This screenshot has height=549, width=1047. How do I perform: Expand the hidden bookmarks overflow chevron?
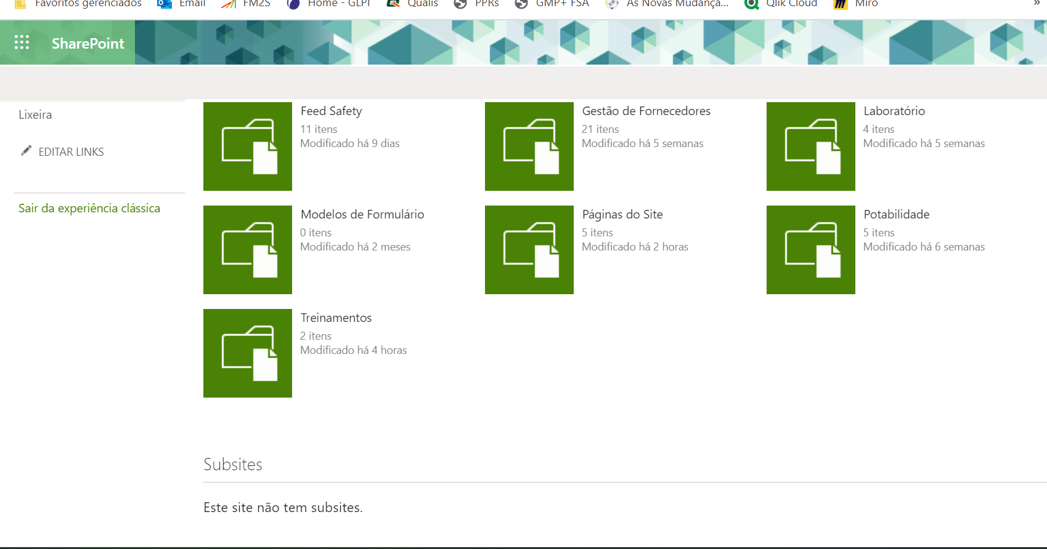tap(1037, 3)
